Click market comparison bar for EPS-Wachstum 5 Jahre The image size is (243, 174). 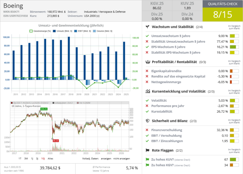pyautogui.click(x=234, y=47)
